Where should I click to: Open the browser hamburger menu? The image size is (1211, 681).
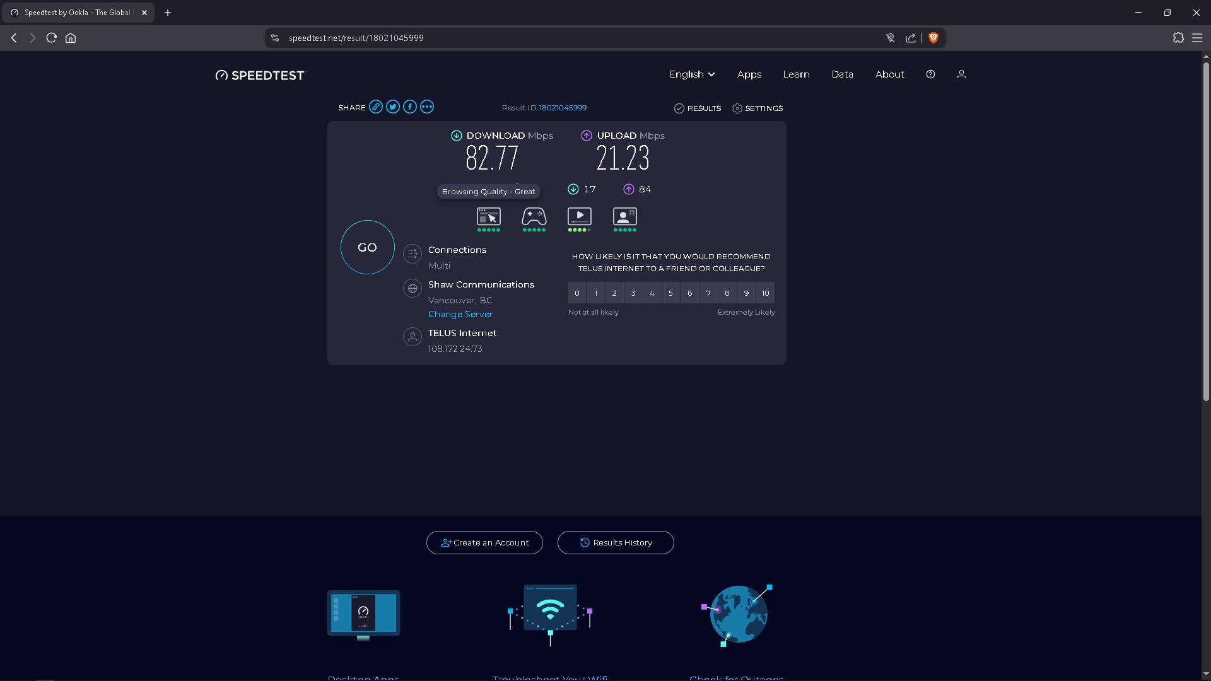(x=1197, y=38)
